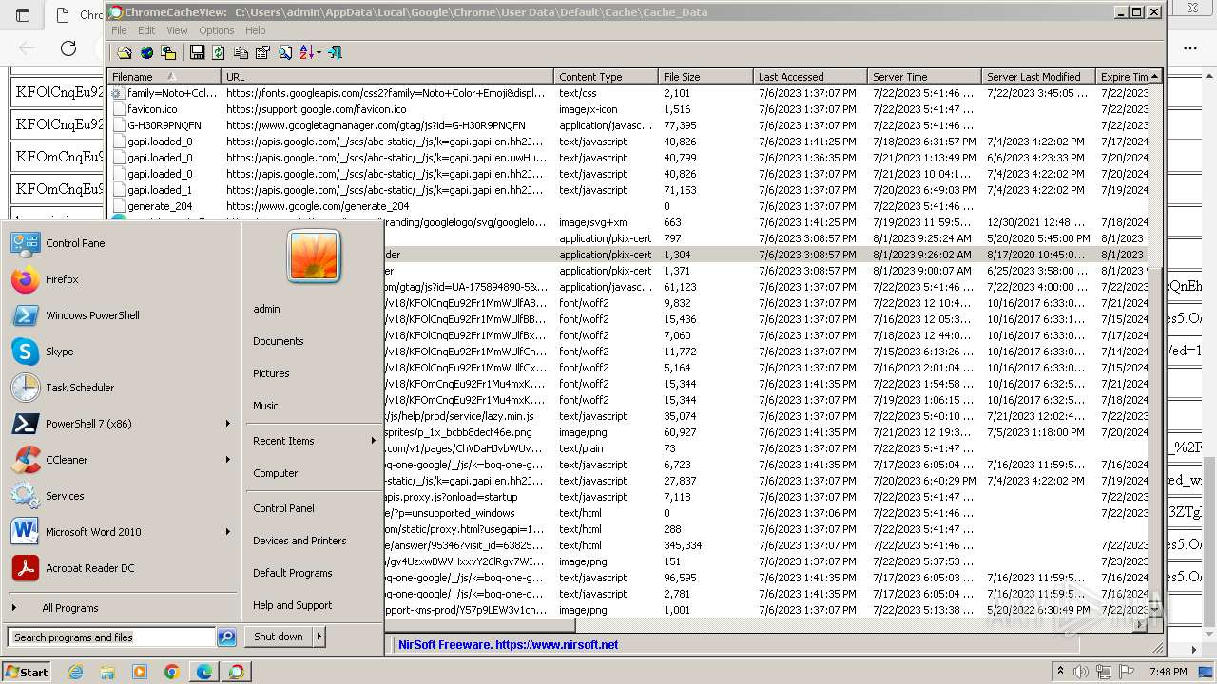Open Devices and Printers
1217x684 pixels.
(x=299, y=541)
